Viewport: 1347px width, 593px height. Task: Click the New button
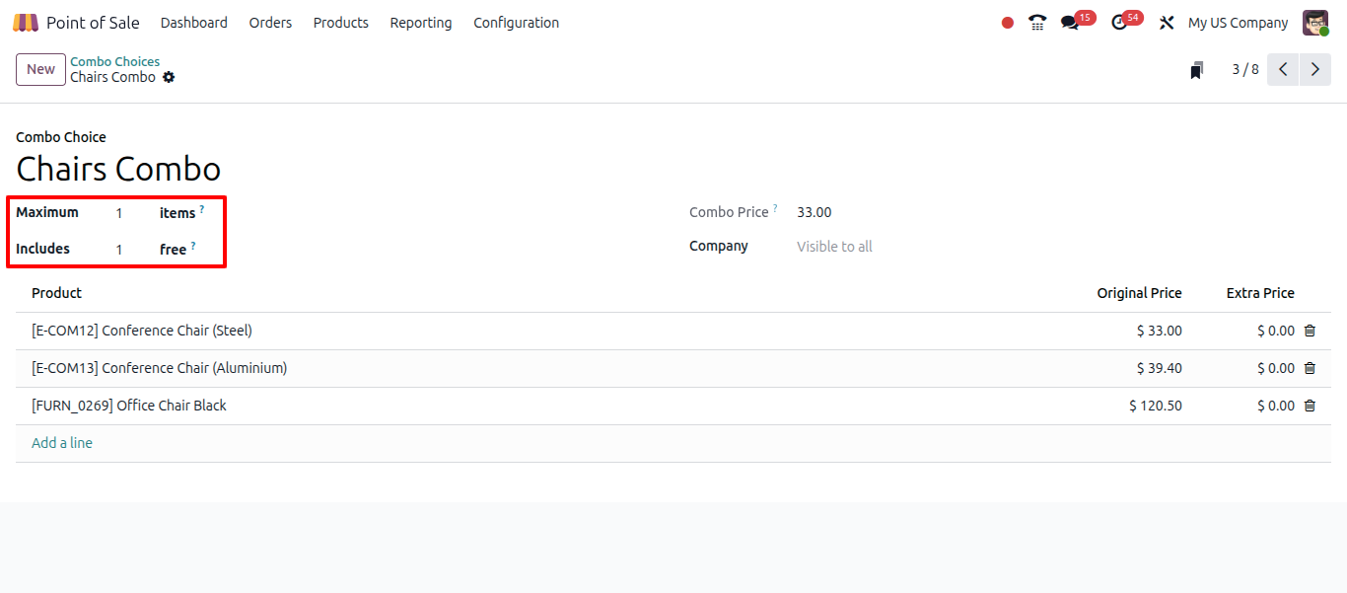(40, 69)
